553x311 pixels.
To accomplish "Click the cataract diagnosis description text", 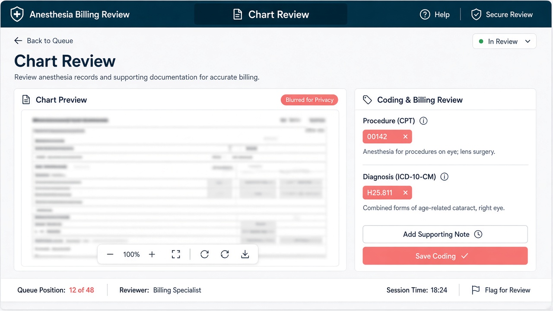I will (x=434, y=208).
